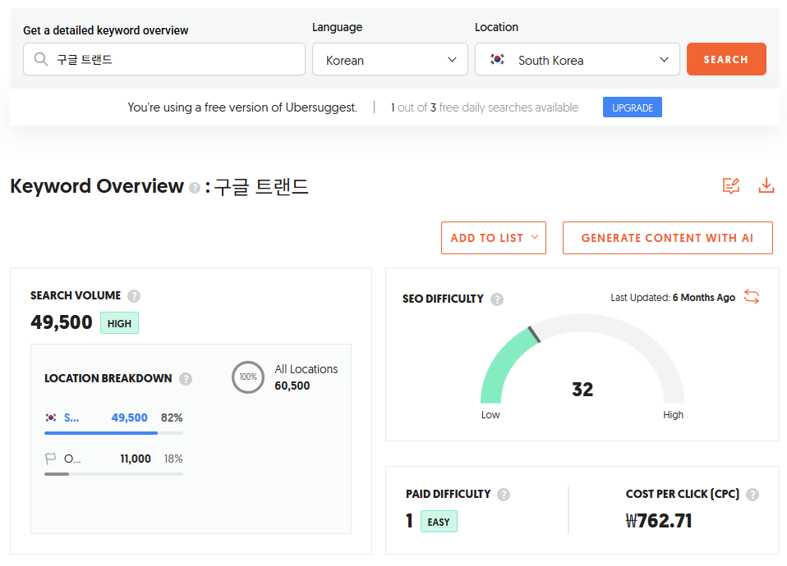The image size is (787, 566).
Task: Click the South Korea 82% progress bar
Action: (114, 432)
